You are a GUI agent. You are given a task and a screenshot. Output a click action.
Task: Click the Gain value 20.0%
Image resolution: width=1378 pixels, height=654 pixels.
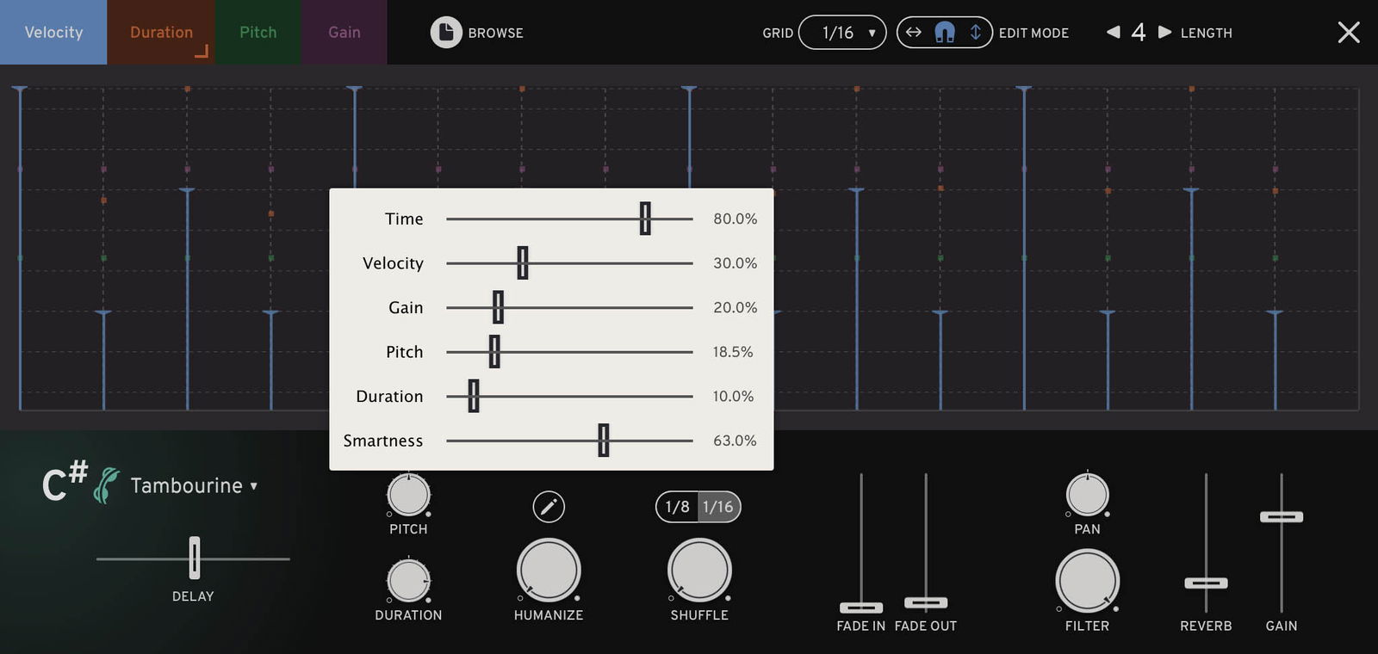tap(735, 307)
